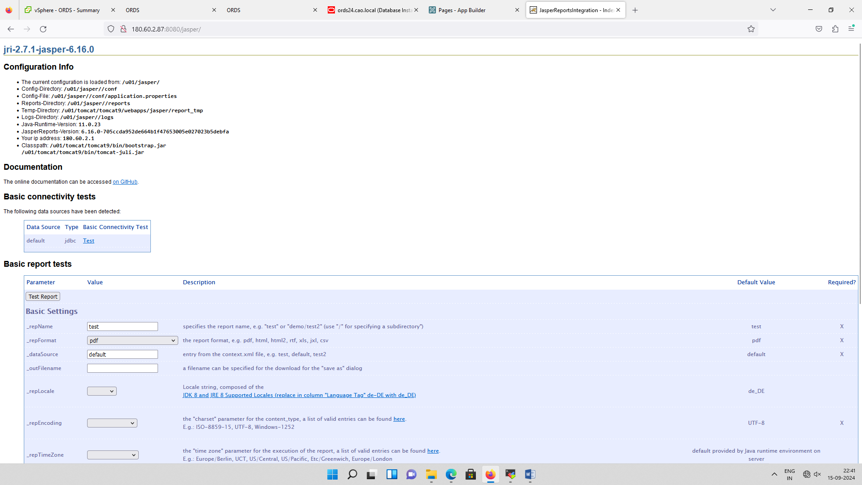The width and height of the screenshot is (862, 485).
Task: Expand the _repFormat pdf dropdown
Action: click(132, 340)
